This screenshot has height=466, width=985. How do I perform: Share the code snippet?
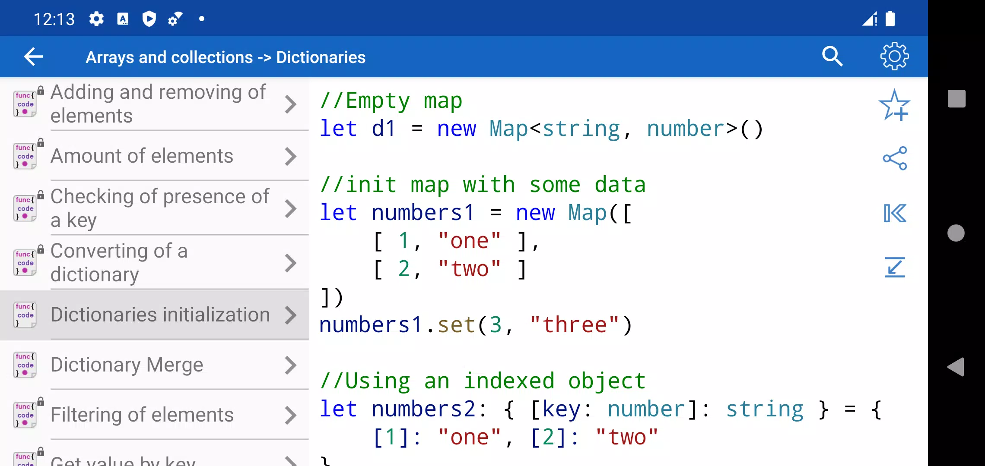pos(895,158)
